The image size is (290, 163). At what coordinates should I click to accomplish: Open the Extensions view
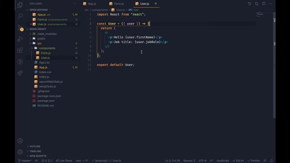(20, 50)
